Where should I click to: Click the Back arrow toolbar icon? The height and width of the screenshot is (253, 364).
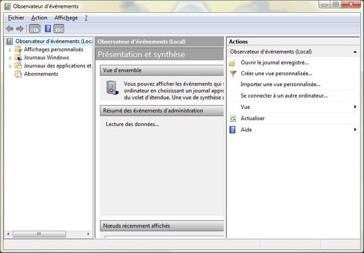[x=9, y=29]
